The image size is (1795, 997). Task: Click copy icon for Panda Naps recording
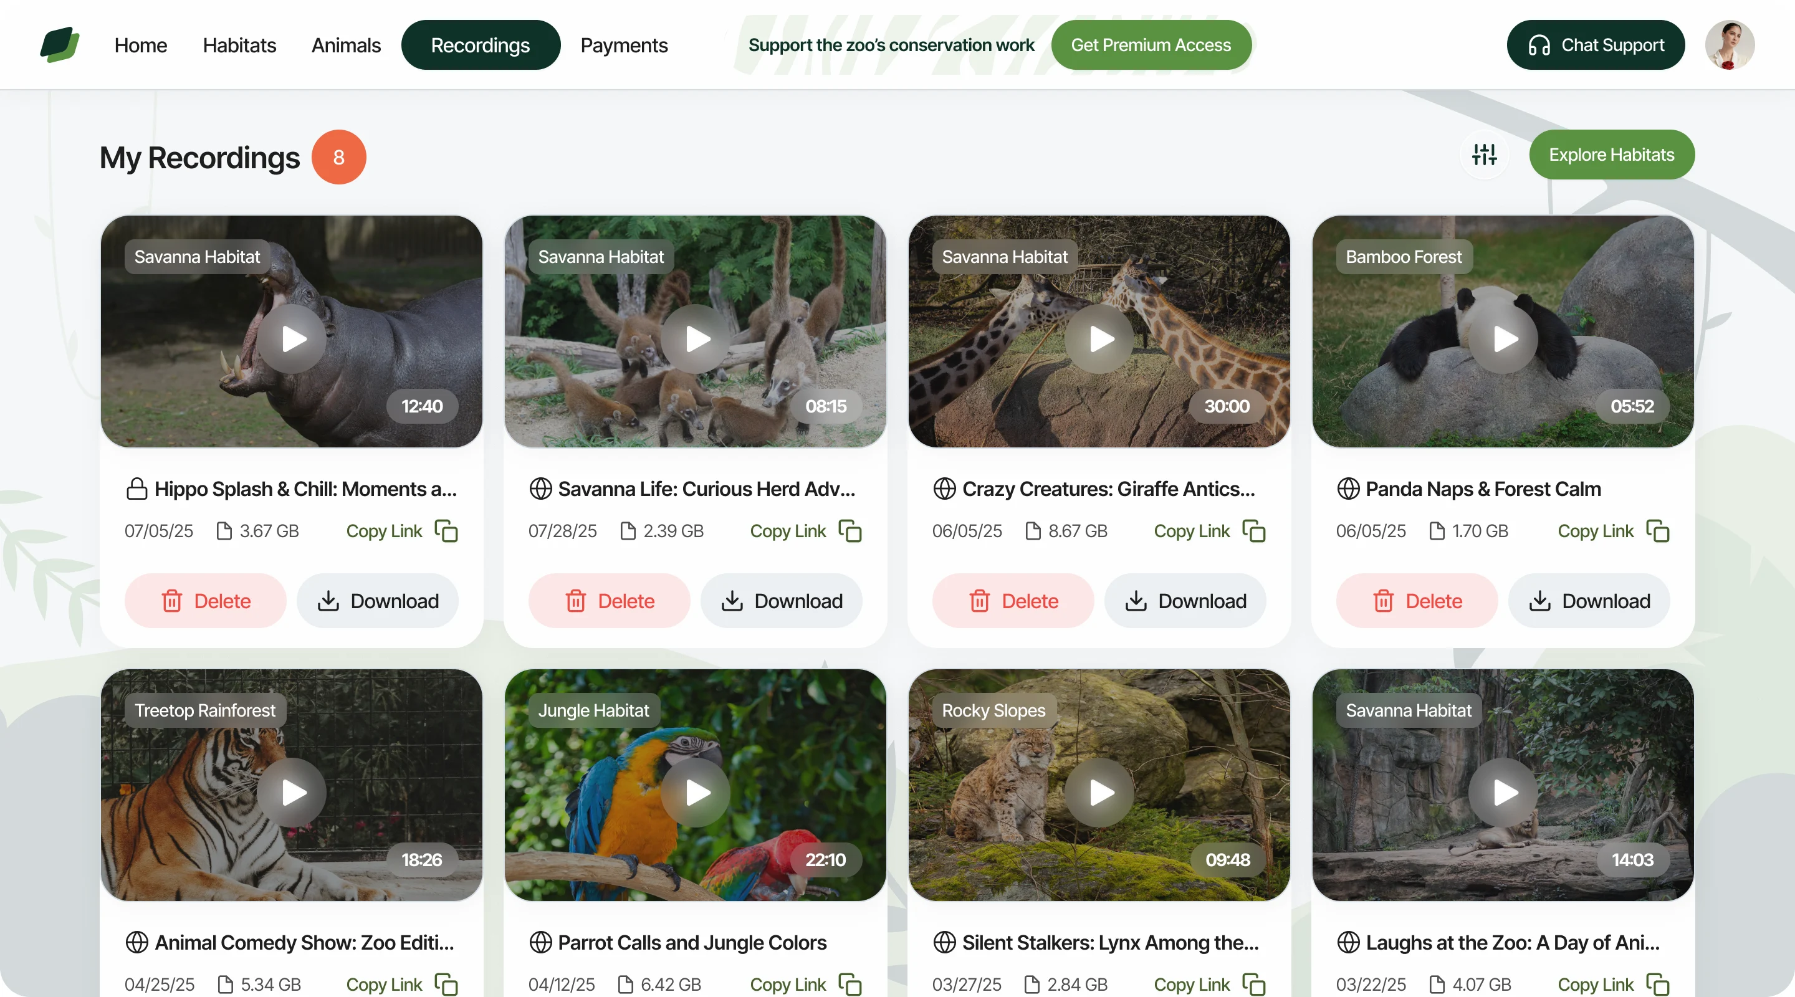point(1658,531)
